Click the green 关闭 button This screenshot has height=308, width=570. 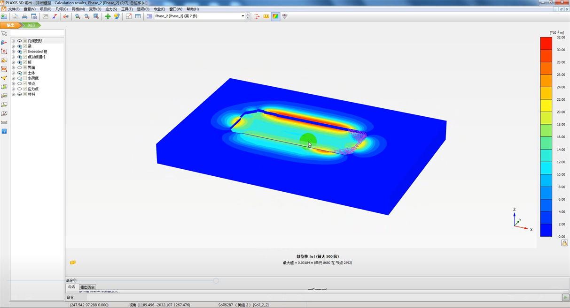[31, 25]
